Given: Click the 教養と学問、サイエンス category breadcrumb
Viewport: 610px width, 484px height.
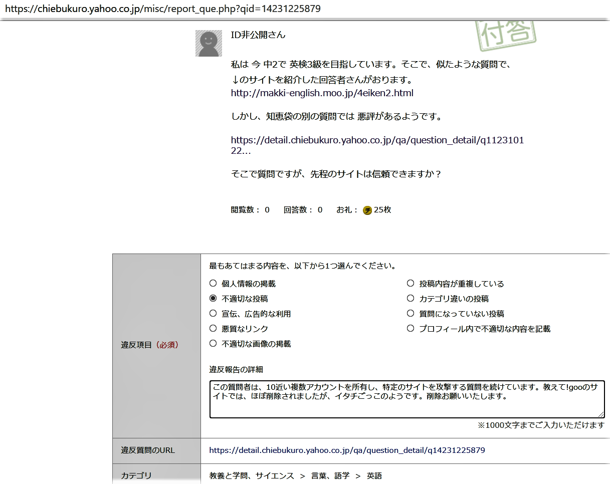Looking at the screenshot, I should click(x=251, y=476).
